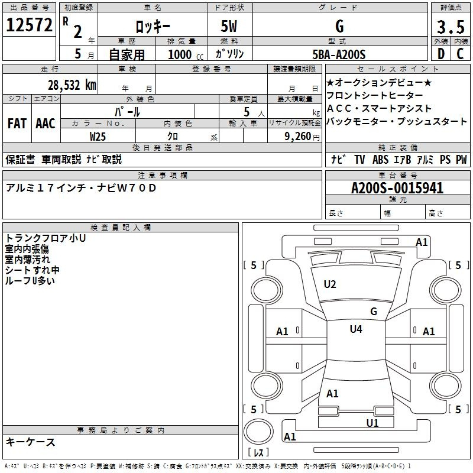Select the FAT shift type cell
The width and height of the screenshot is (473, 473).
pos(17,124)
